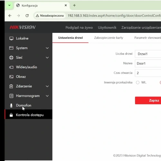The image size is (161, 161).
Task: Open the Liczba drzwi dropdown showing Drzwi1
Action: click(x=148, y=54)
